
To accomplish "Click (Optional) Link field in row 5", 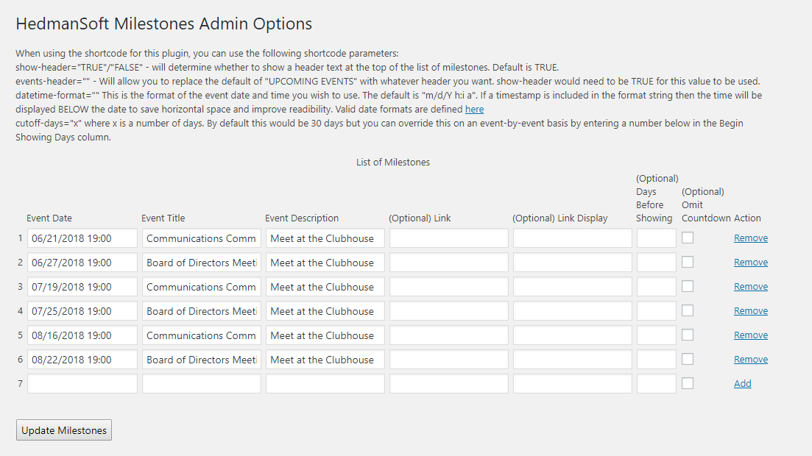I will [449, 335].
